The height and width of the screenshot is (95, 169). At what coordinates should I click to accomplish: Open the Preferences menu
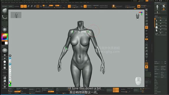[x=54, y=2]
